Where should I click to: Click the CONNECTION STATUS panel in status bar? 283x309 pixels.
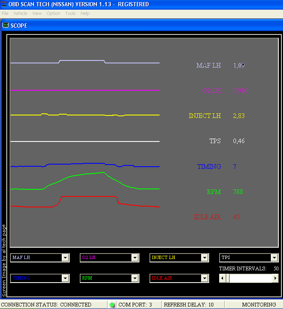pyautogui.click(x=46, y=305)
